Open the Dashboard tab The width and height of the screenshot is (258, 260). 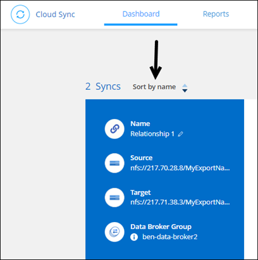141,14
